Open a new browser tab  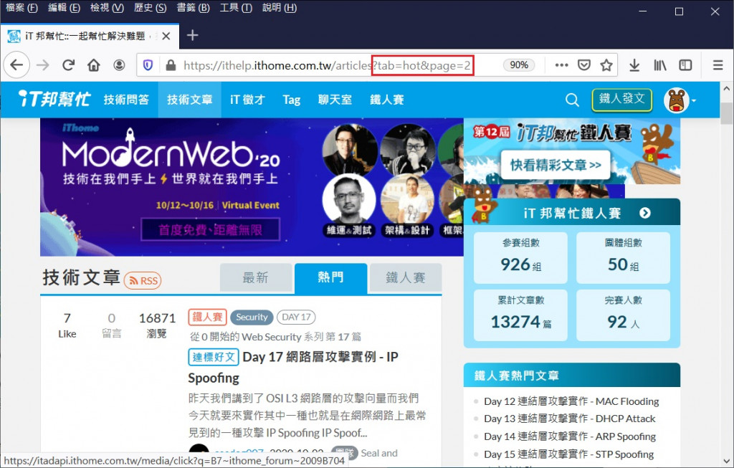192,35
